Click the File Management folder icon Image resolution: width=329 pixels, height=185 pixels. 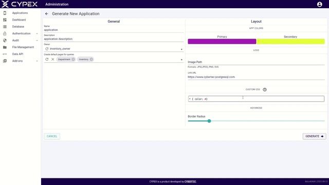coord(5,47)
